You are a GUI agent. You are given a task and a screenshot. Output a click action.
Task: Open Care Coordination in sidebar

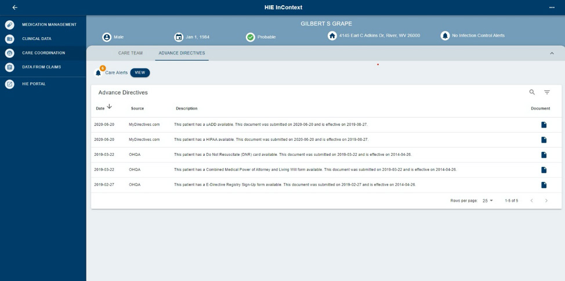tap(43, 53)
